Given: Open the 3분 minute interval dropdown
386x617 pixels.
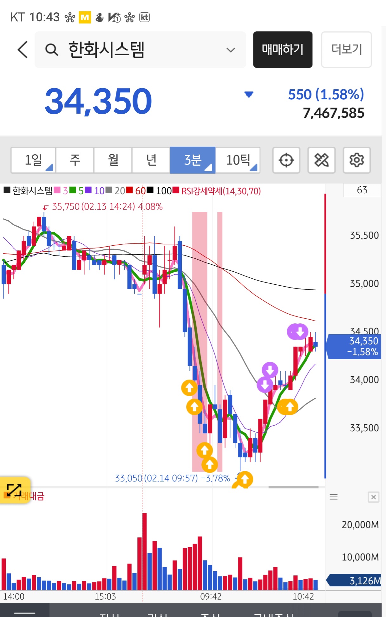Looking at the screenshot, I should click(193, 160).
